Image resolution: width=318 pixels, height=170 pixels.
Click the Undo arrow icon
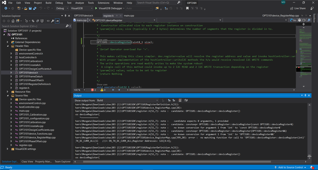click(41, 8)
